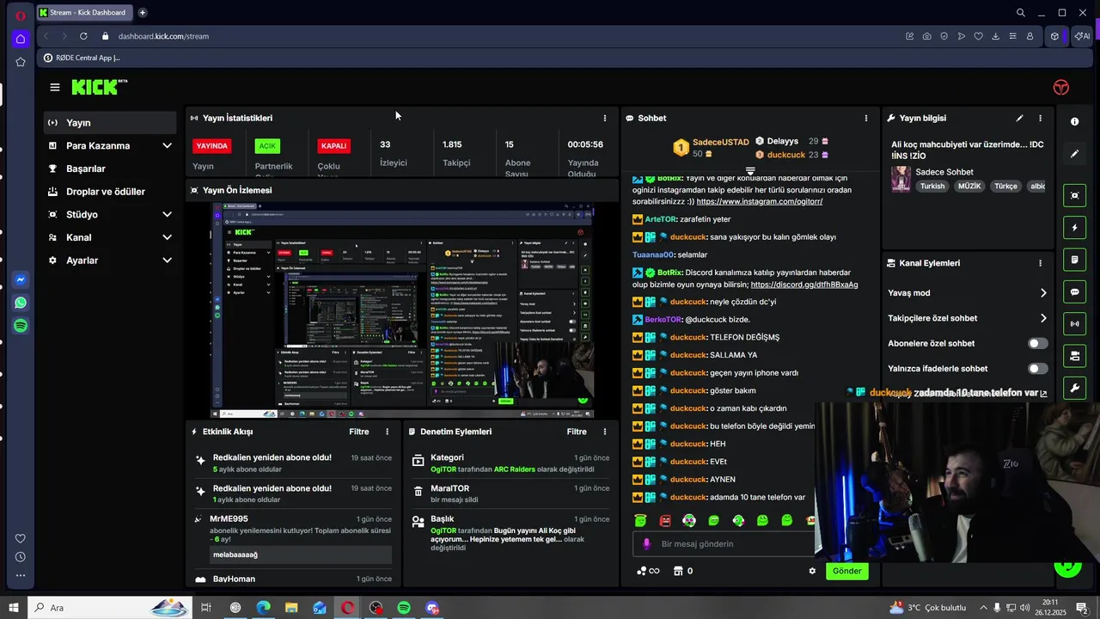The width and height of the screenshot is (1100, 619).
Task: Open the Kick logo home link
Action: coord(100,87)
